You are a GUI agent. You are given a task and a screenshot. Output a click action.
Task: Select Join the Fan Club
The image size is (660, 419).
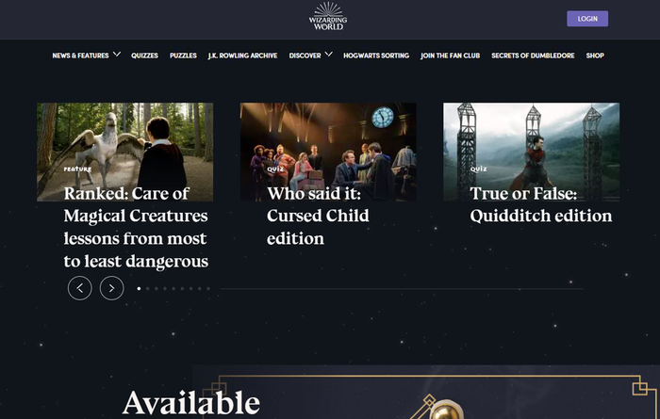click(450, 56)
